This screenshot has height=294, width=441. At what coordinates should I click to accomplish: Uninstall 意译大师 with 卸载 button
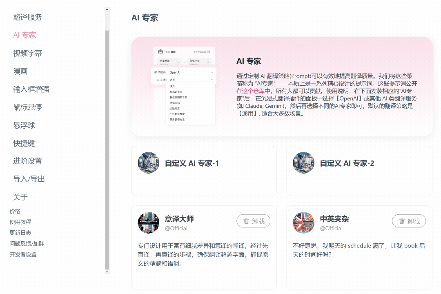click(254, 221)
